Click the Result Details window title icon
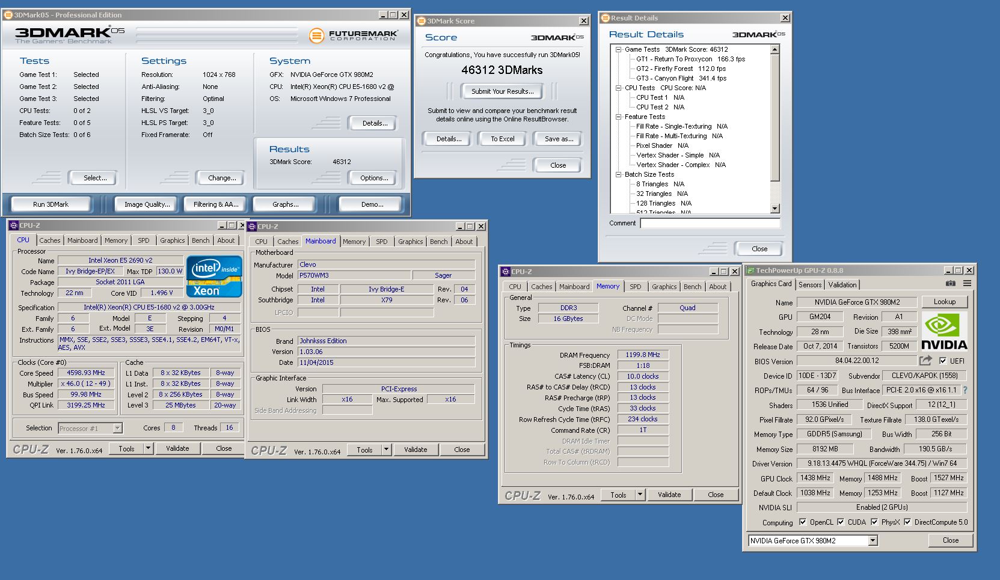 click(606, 18)
